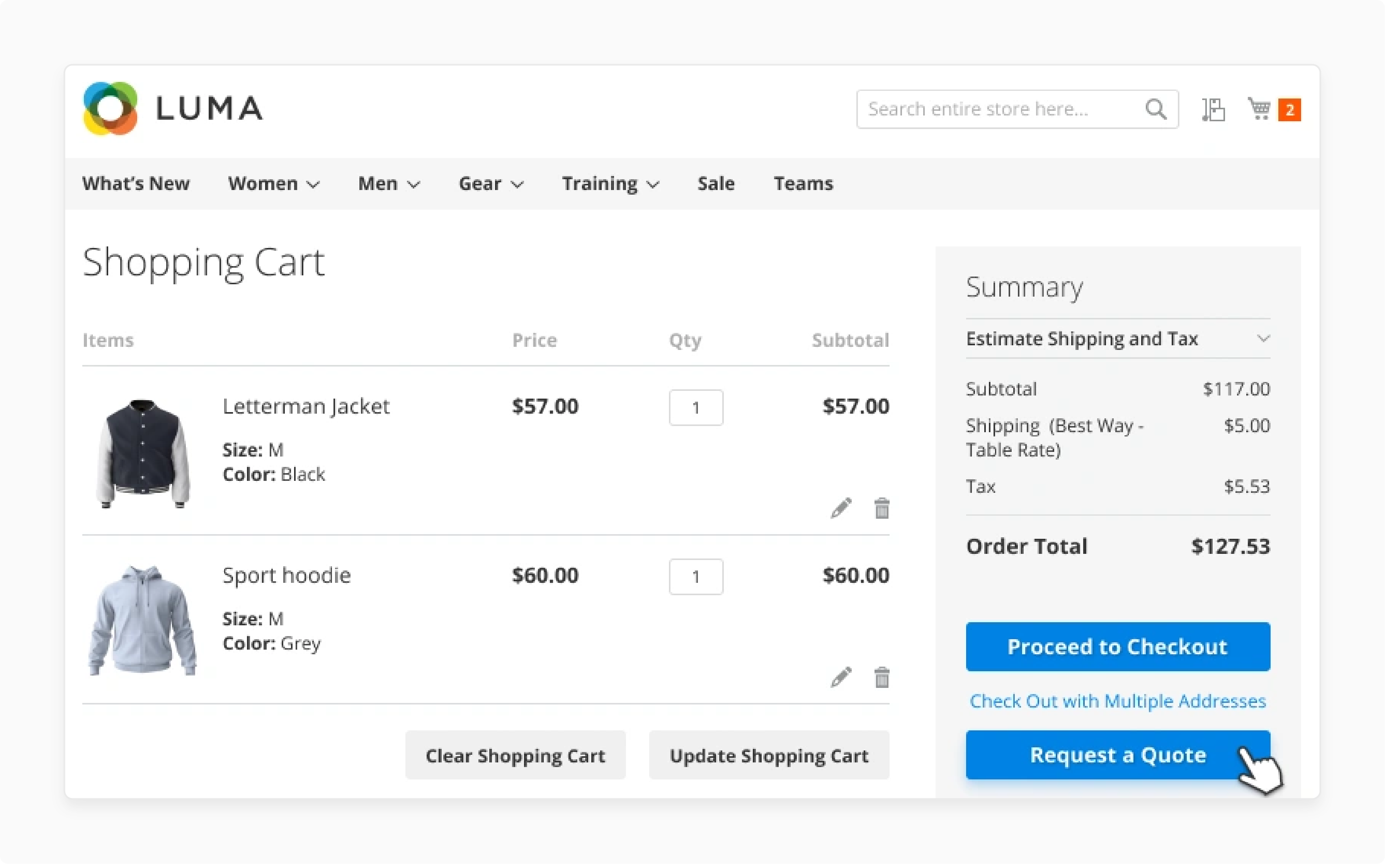1385x864 pixels.
Task: Open the Sale page
Action: (x=716, y=183)
